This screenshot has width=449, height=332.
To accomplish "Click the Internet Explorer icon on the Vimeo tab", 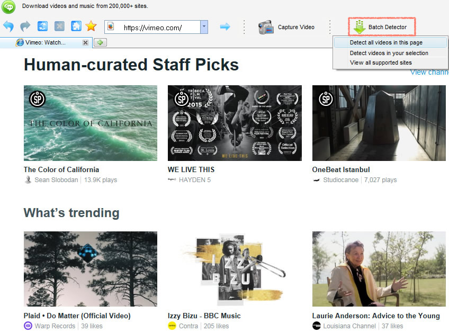I will click(x=20, y=42).
